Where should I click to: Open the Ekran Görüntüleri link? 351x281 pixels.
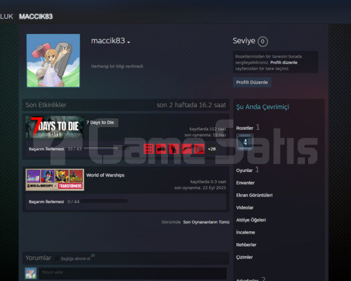pos(254,195)
